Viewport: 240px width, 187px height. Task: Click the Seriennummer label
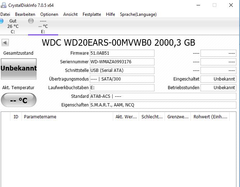click(74, 62)
